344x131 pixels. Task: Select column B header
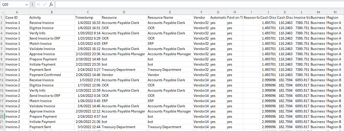point(52,12)
